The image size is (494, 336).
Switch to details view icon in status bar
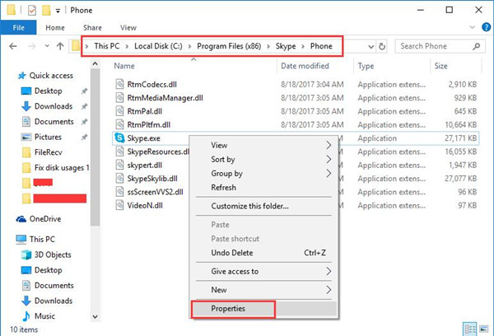[470, 329]
